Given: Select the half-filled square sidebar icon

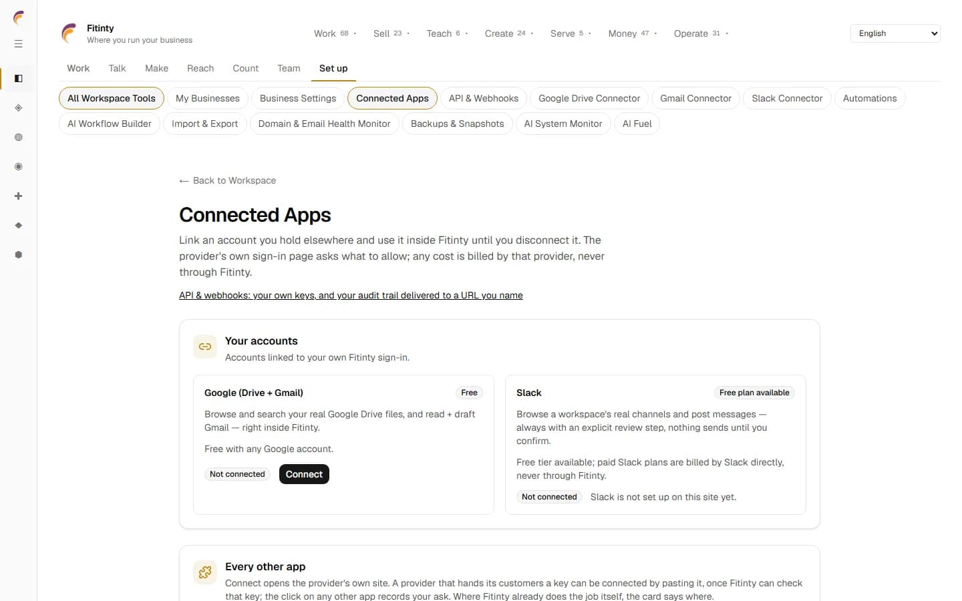Looking at the screenshot, I should 19,79.
